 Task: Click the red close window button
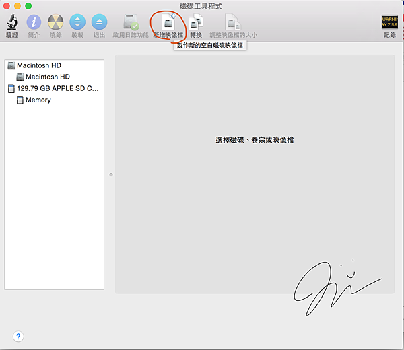pos(7,6)
